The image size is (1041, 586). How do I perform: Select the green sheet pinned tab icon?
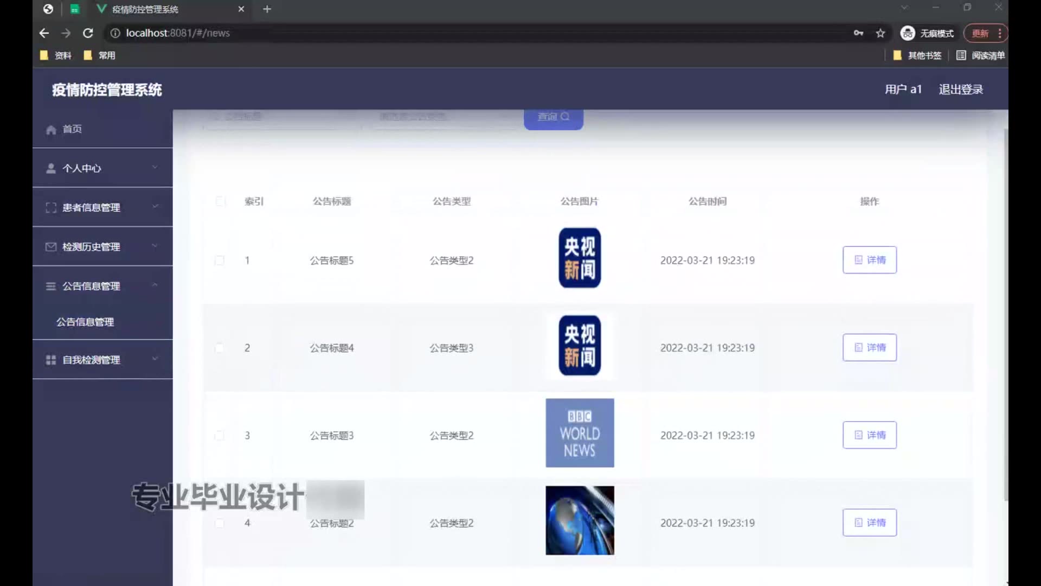click(75, 9)
